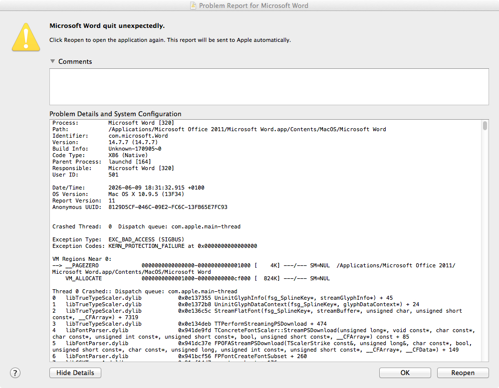Click the 'Responsible: Microsoft Word [320]' line
499x388 pixels.
113,168
